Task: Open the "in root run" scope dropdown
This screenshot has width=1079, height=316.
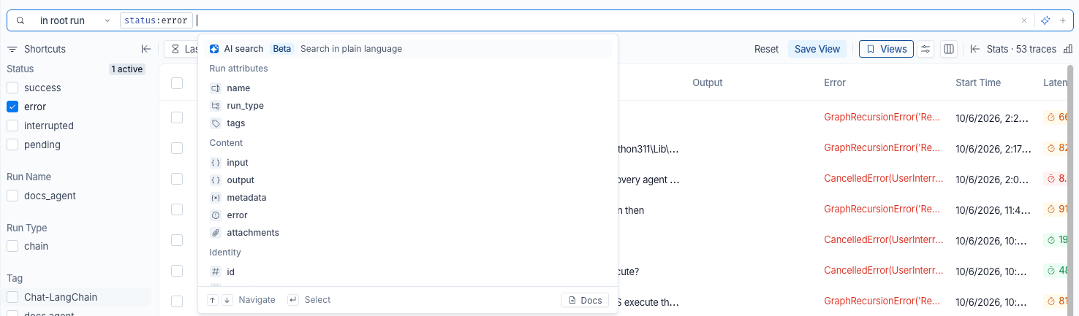Action: 74,20
